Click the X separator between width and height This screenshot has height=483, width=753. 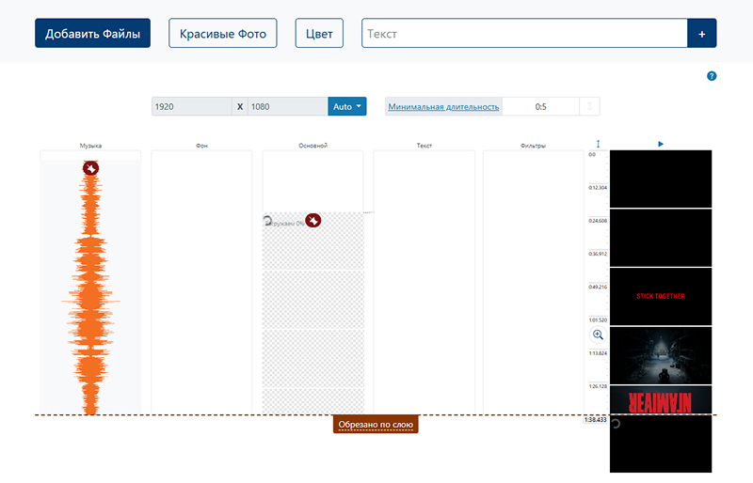coord(240,107)
